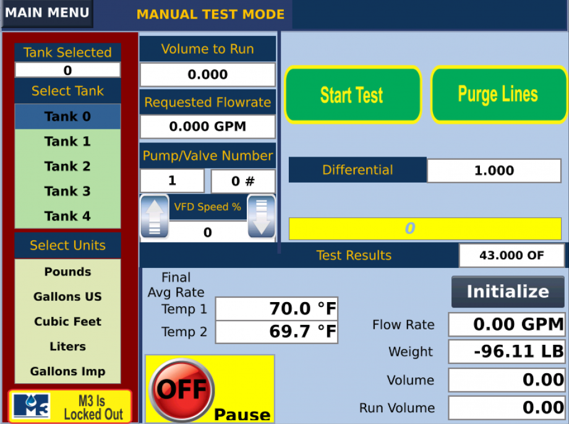Select Tank 0 from tank list
This screenshot has width=569, height=424.
click(67, 116)
